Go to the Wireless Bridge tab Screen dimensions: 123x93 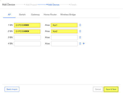pyautogui.click(x=68, y=15)
